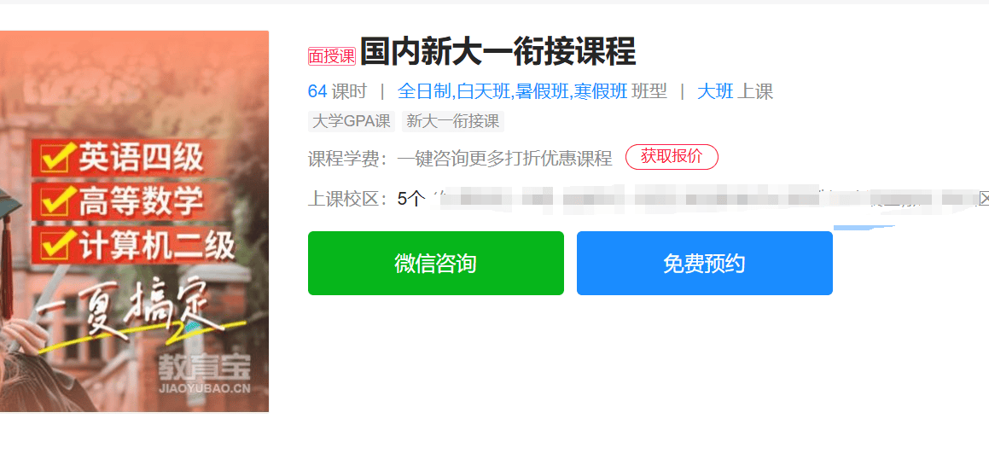
Task: Click the 获取报价 outlined button
Action: point(672,157)
